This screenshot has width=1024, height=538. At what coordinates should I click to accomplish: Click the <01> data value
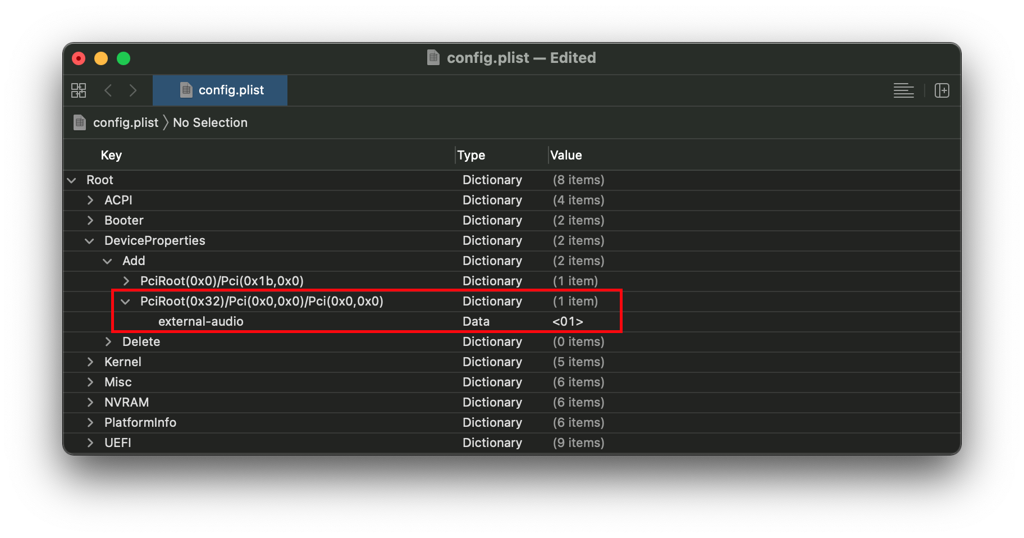pos(568,322)
